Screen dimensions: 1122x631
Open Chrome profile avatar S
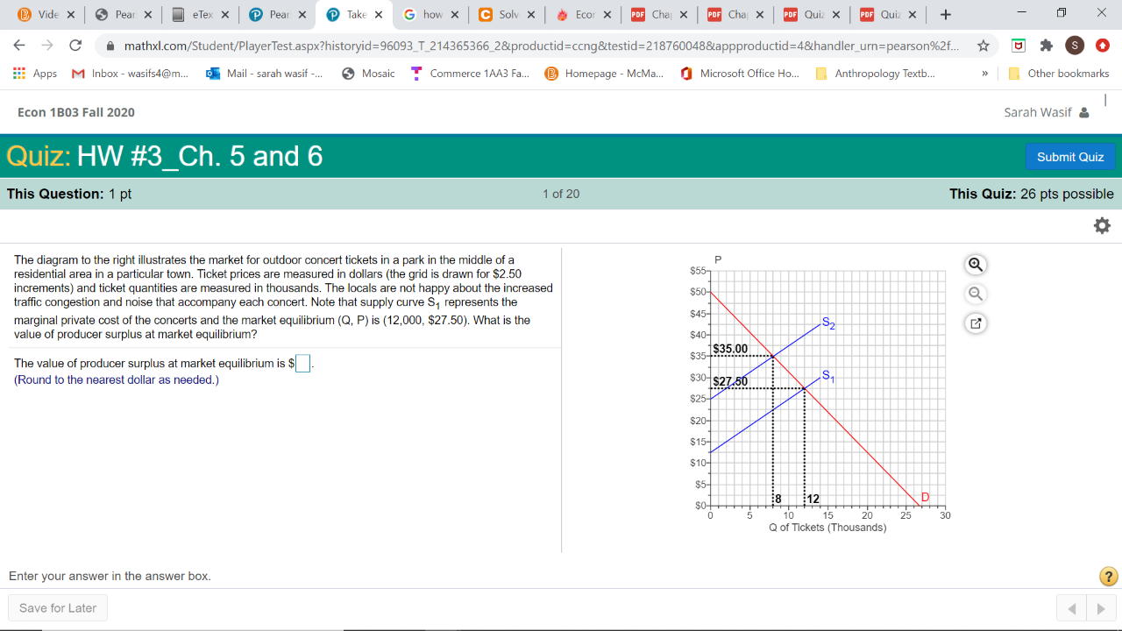click(x=1074, y=45)
